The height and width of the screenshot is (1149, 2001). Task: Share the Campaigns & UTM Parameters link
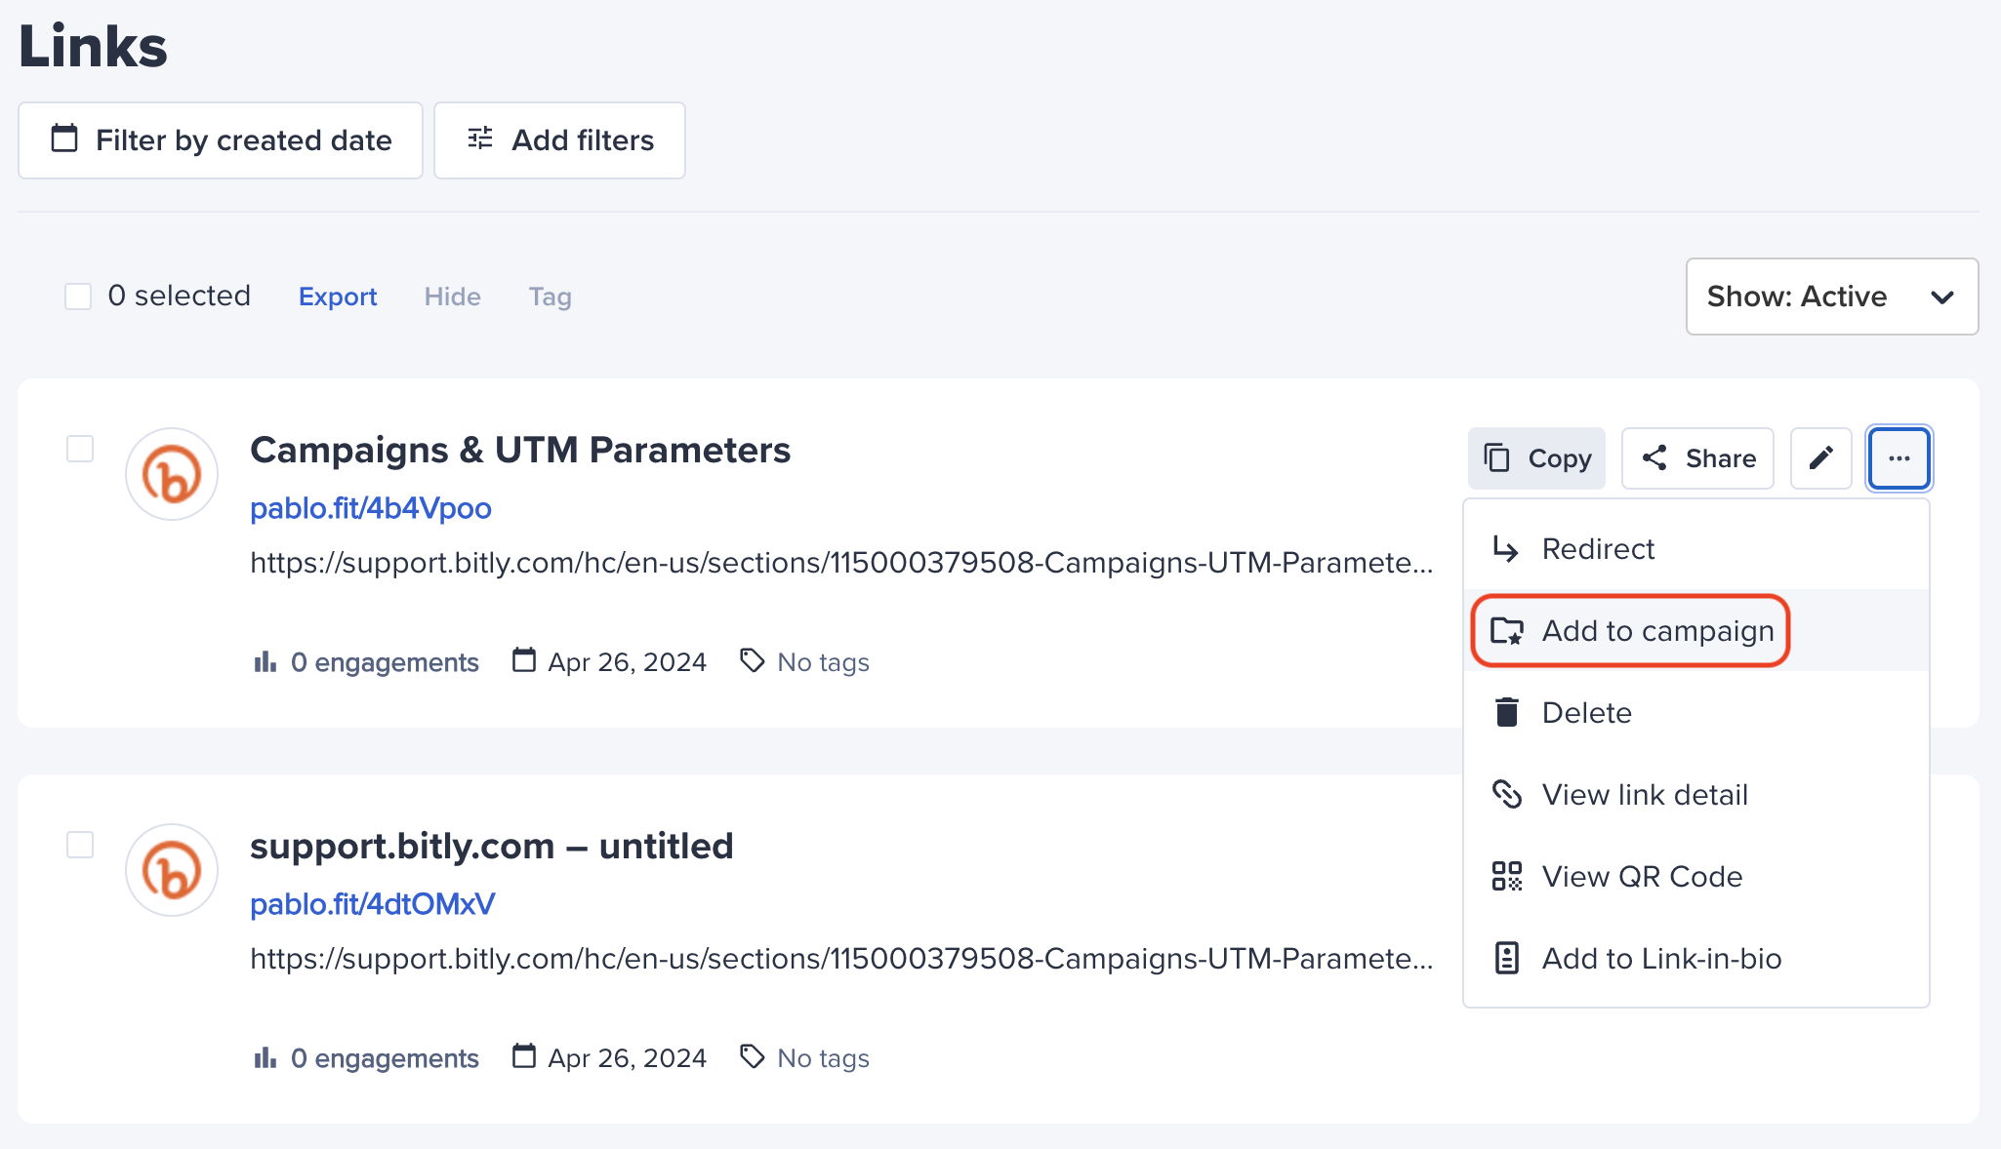[x=1697, y=458]
